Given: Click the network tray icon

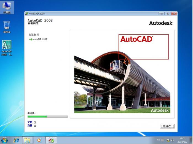Looking at the screenshot, I should point(168,140).
